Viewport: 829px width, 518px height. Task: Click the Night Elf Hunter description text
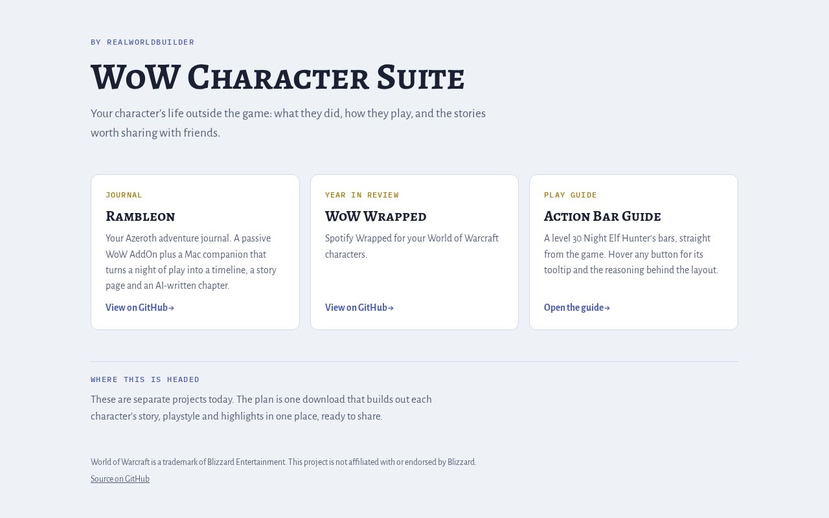pyautogui.click(x=631, y=254)
